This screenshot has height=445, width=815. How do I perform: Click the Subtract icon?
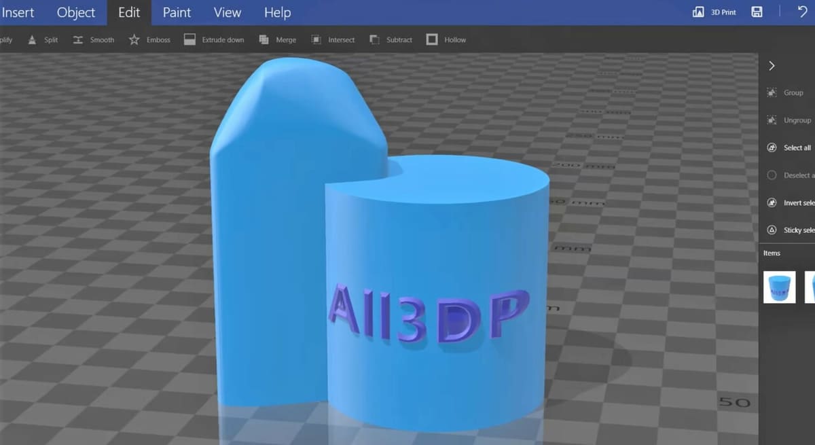coord(375,39)
